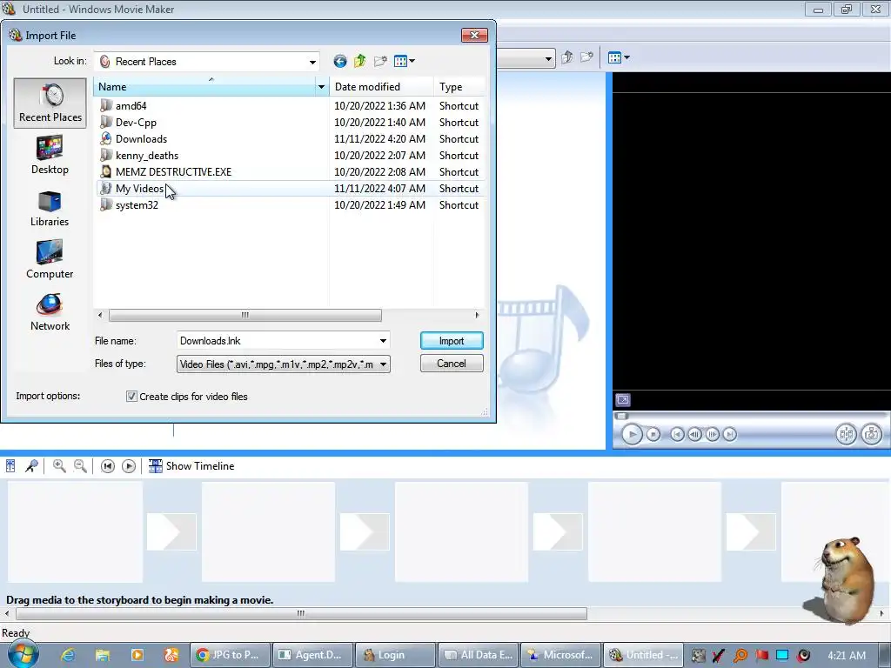Sort files by the Type column
The image size is (891, 668).
pos(459,87)
